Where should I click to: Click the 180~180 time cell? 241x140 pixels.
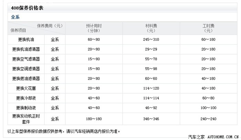coord(94,119)
